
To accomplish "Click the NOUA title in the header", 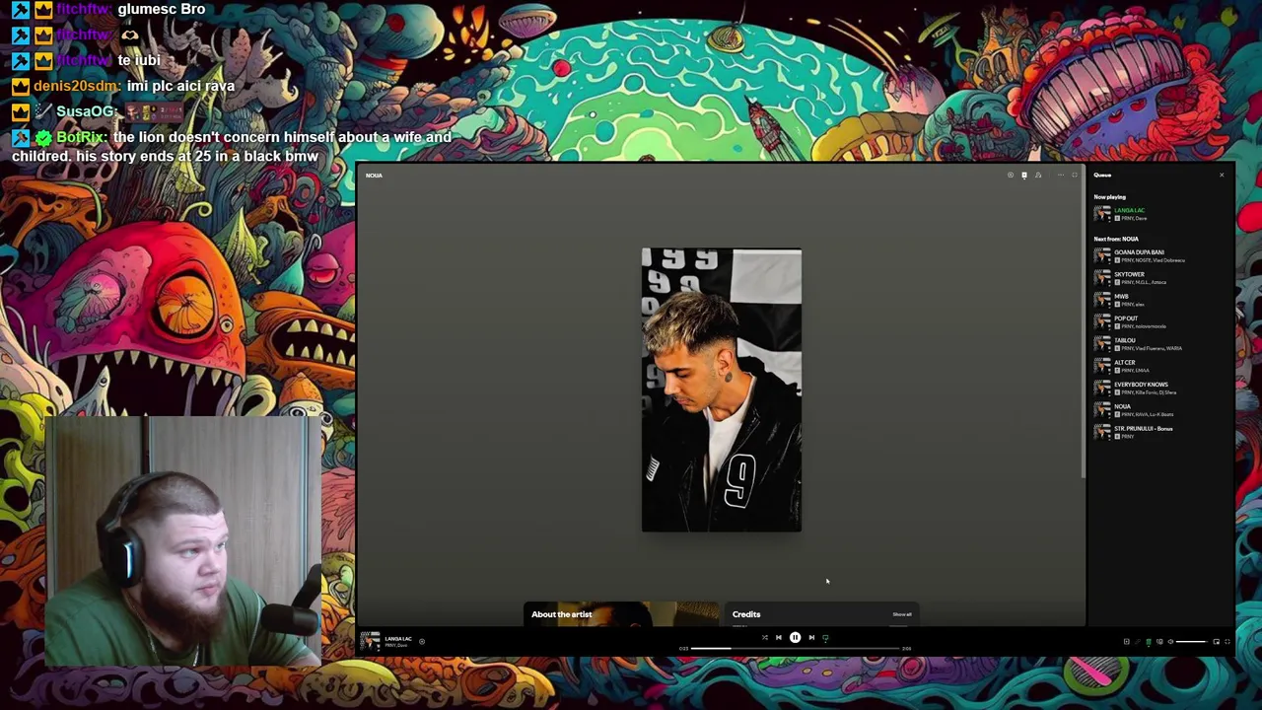I will [x=374, y=176].
